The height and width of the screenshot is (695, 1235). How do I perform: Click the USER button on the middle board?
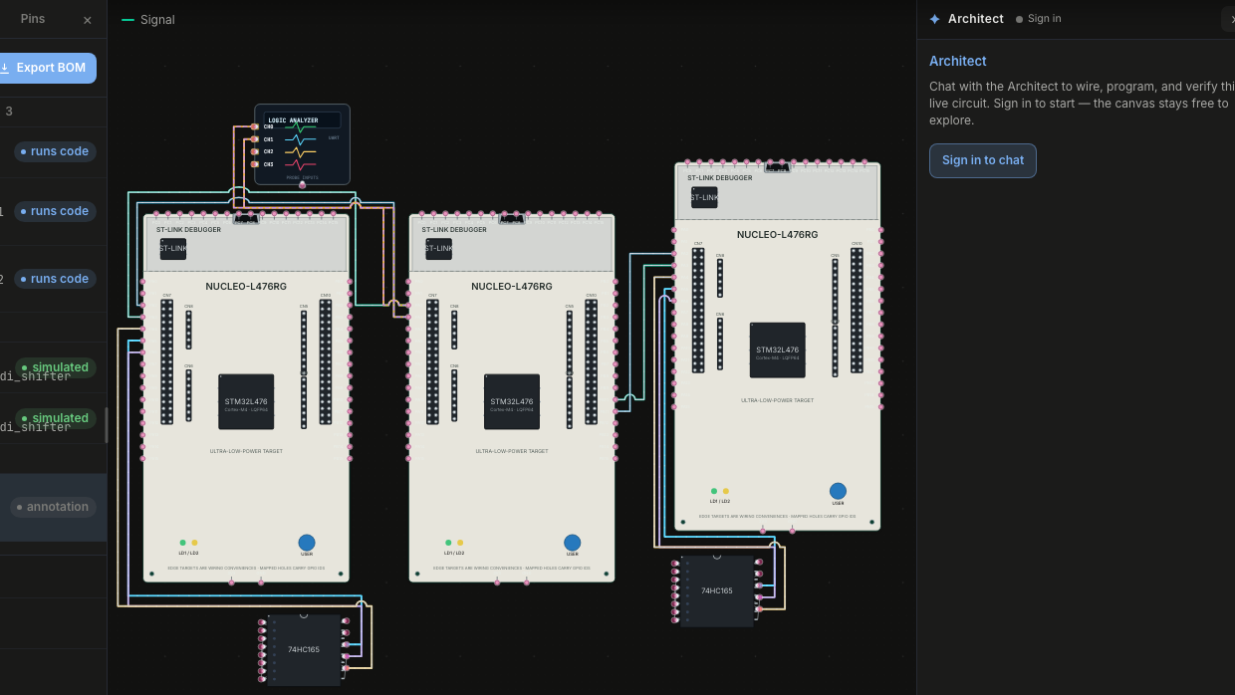[572, 543]
